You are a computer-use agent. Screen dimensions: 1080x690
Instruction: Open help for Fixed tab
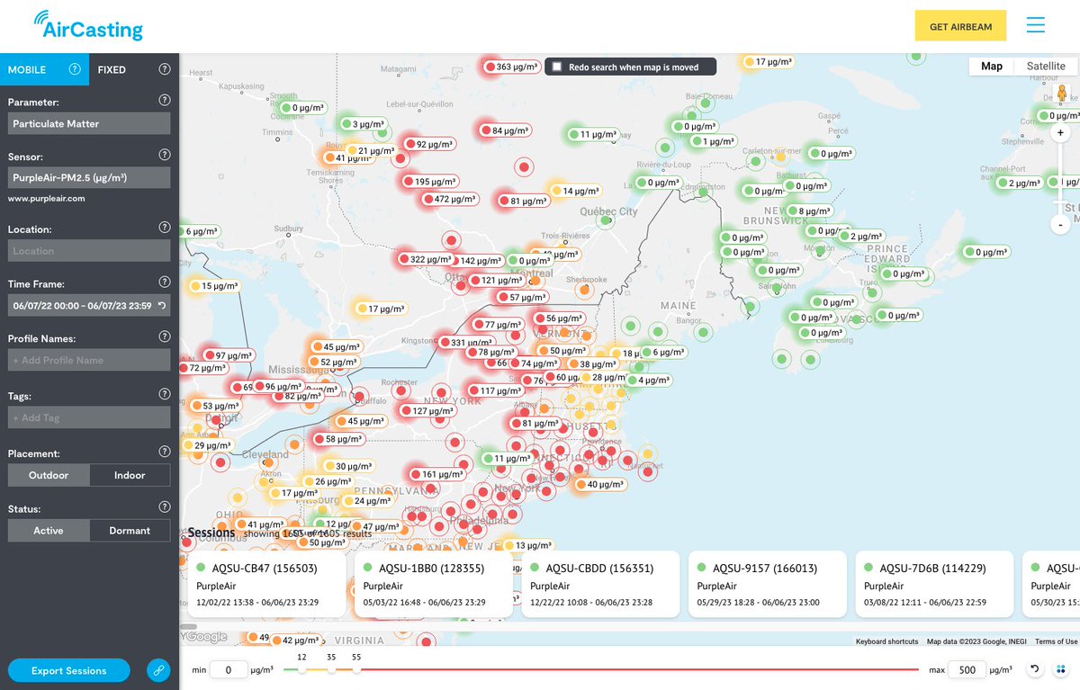pos(165,69)
